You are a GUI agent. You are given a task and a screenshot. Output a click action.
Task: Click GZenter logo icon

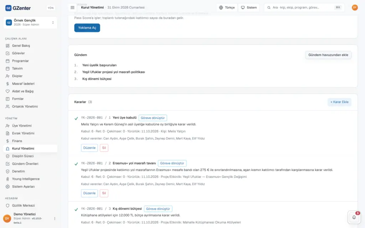coord(8,8)
